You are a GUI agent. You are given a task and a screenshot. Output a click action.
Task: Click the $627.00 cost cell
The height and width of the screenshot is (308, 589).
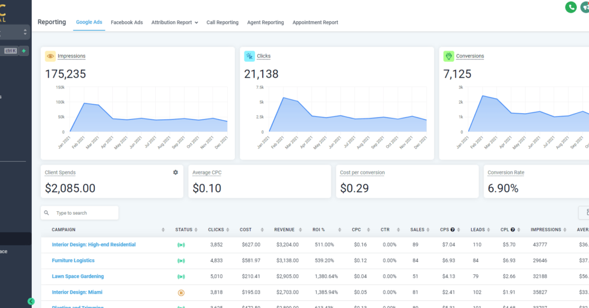(x=251, y=244)
